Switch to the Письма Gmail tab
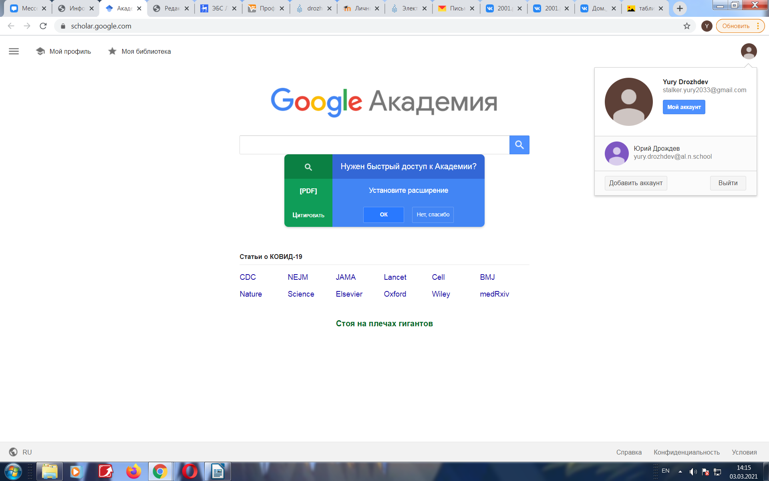Viewport: 769px width, 481px height. pos(453,8)
